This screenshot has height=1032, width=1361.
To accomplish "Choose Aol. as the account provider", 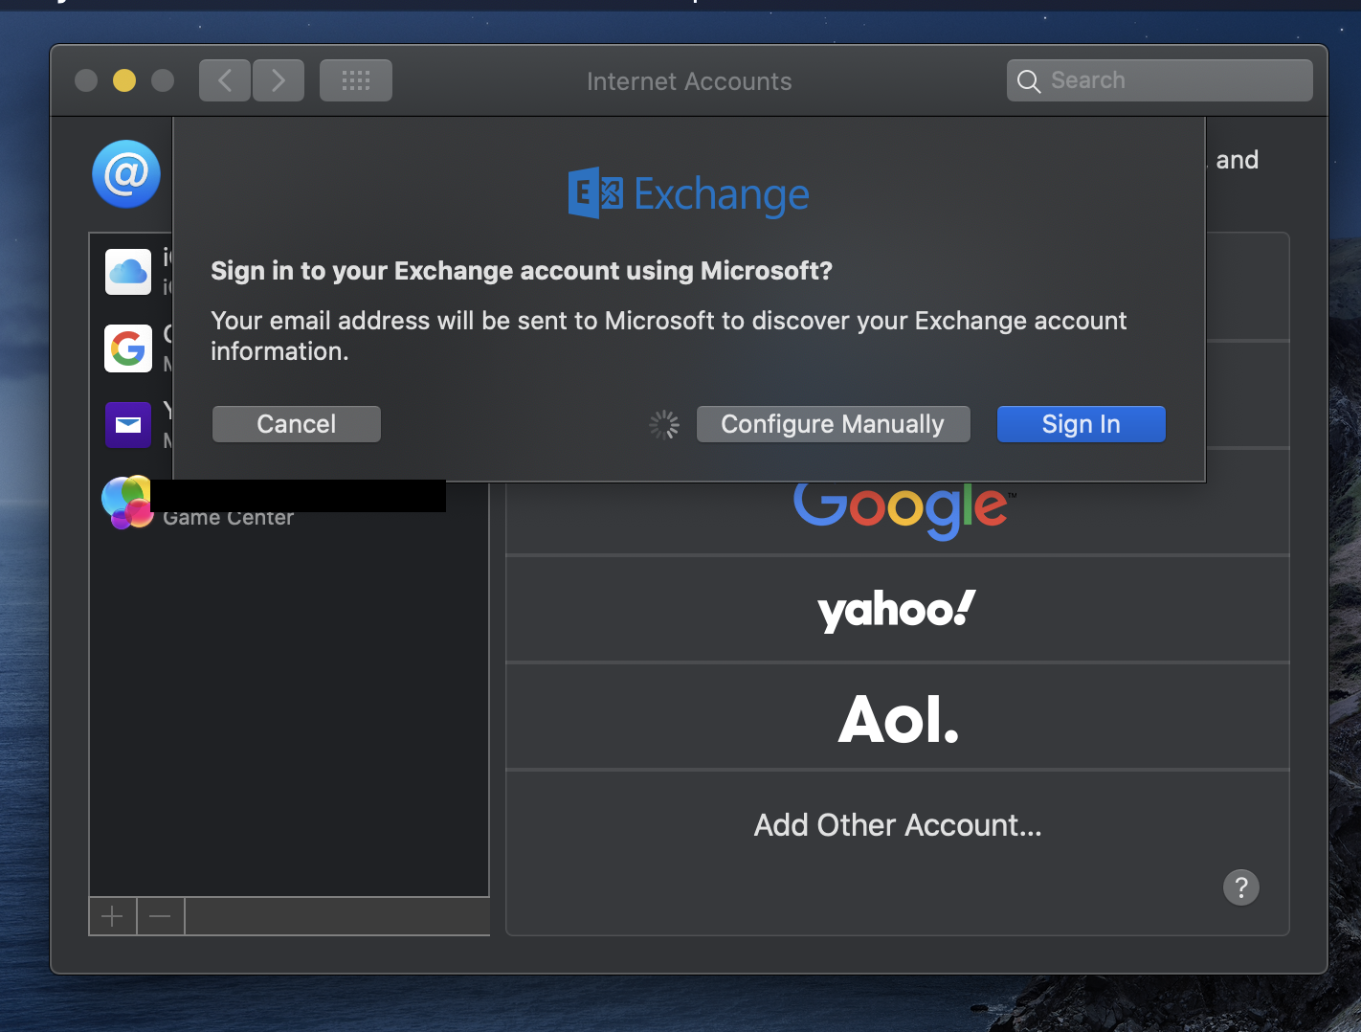I will coord(898,717).
